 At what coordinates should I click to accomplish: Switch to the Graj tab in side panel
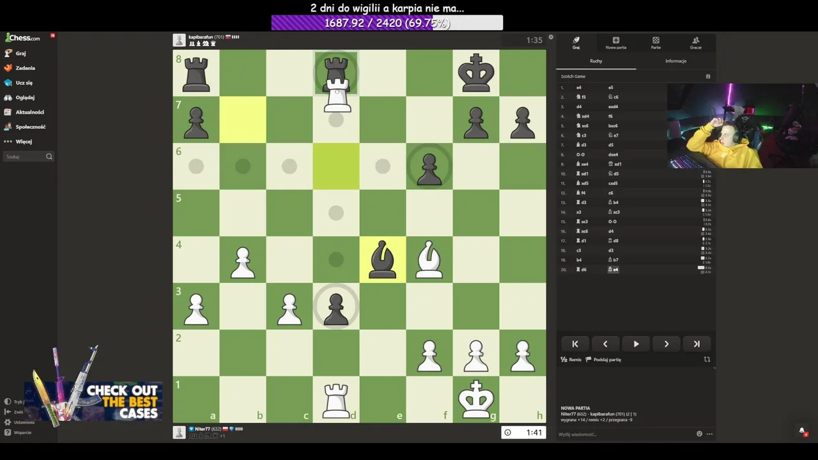click(576, 43)
